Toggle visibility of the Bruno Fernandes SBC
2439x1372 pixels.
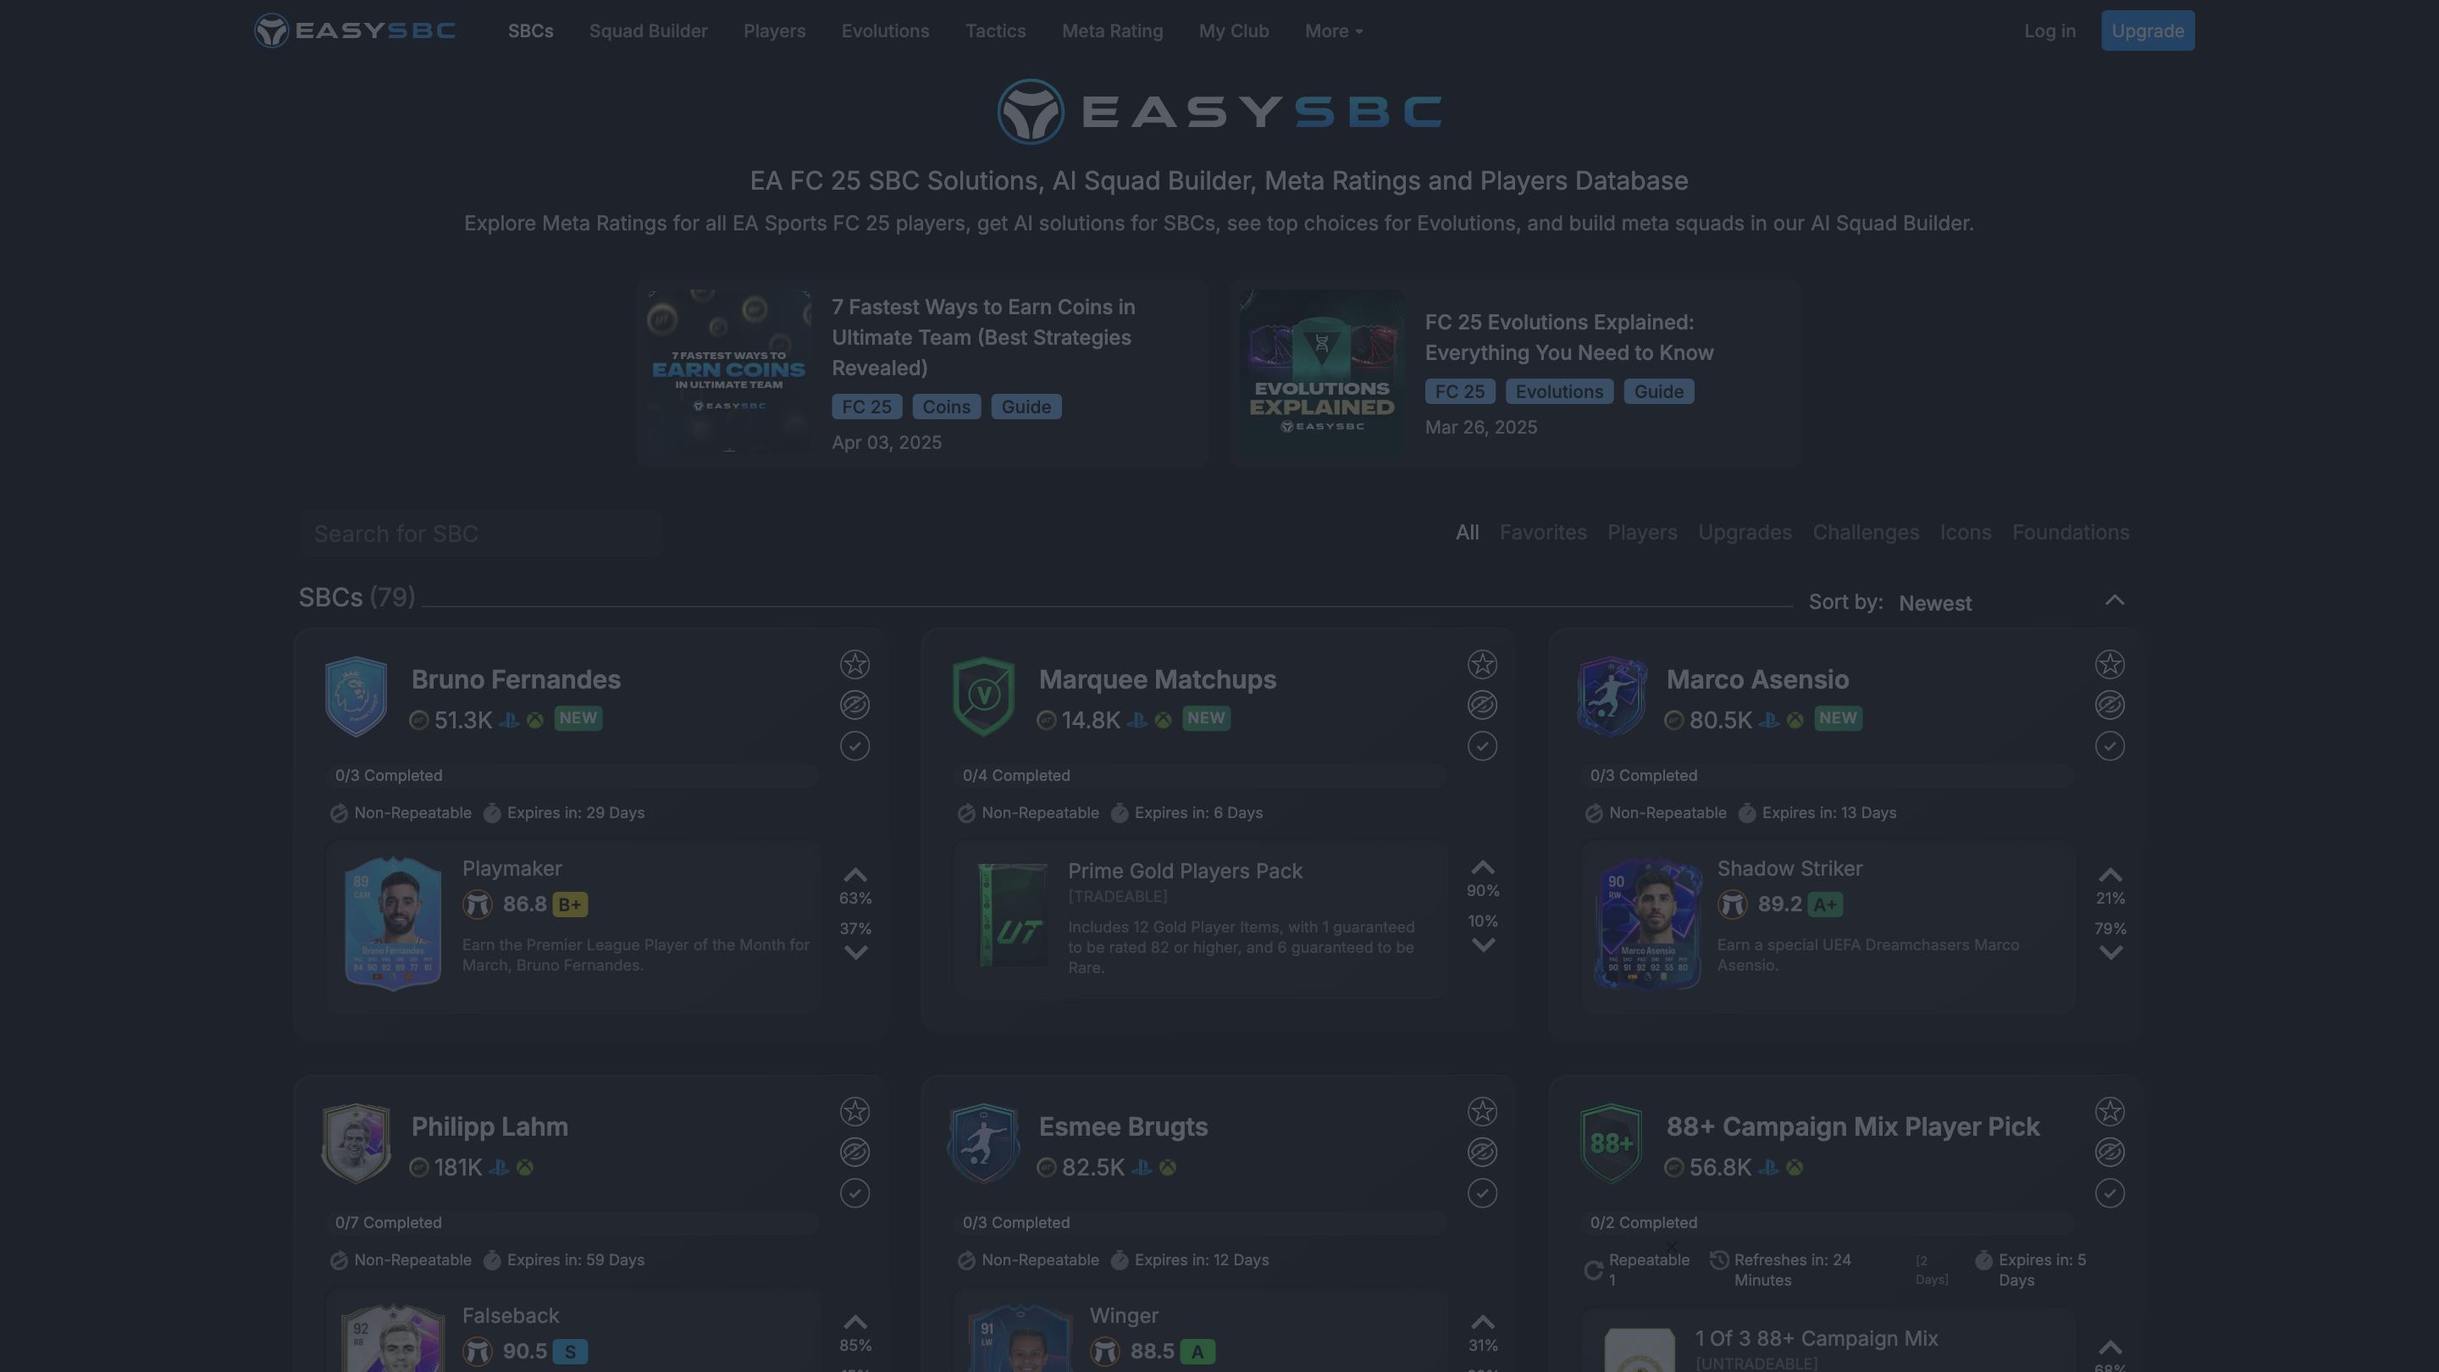pos(855,705)
